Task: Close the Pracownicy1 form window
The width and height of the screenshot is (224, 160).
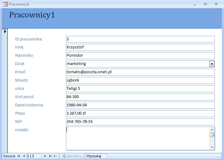Action: pyautogui.click(x=216, y=4)
